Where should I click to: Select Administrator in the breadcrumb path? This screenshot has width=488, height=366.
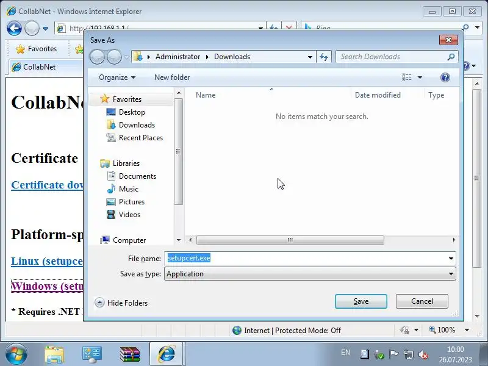pyautogui.click(x=178, y=57)
